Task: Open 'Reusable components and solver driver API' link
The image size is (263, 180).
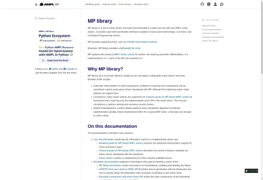Action: tap(121, 177)
